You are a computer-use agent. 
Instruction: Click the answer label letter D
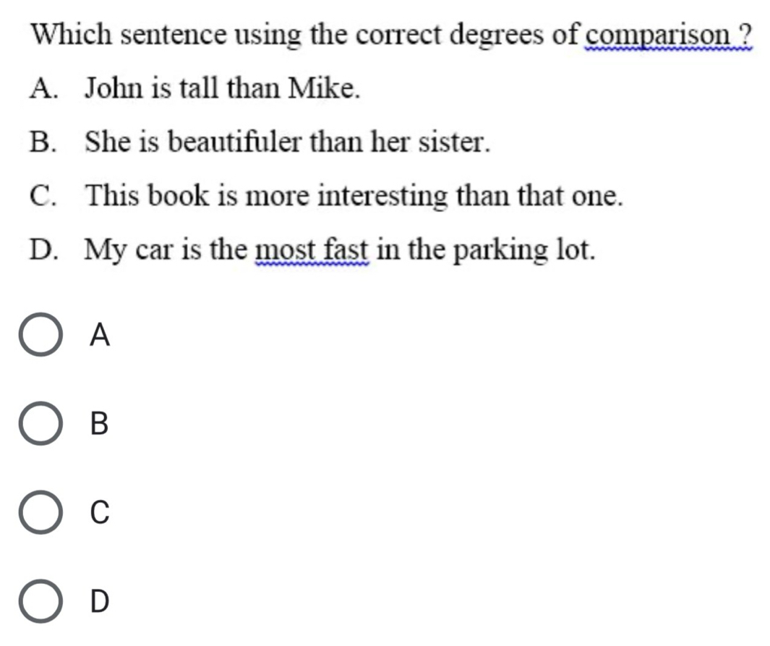tap(100, 601)
